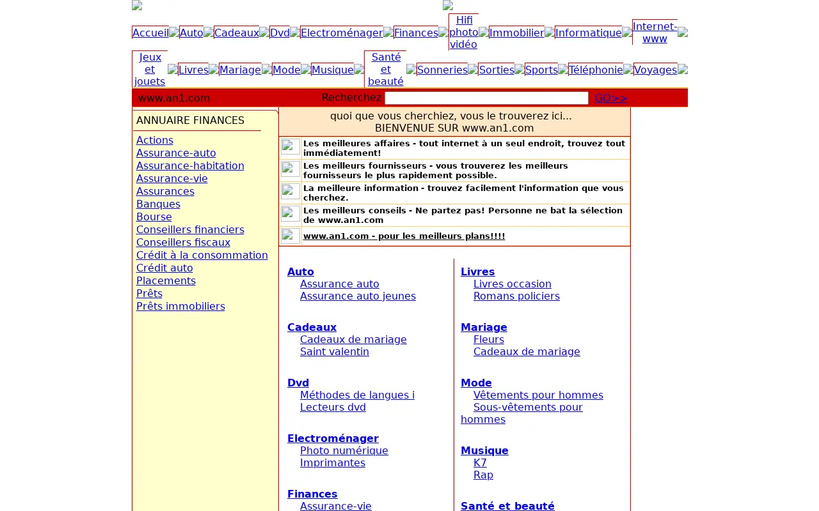Open Crédit à la consommation link
This screenshot has height=511, width=819.
click(x=202, y=255)
